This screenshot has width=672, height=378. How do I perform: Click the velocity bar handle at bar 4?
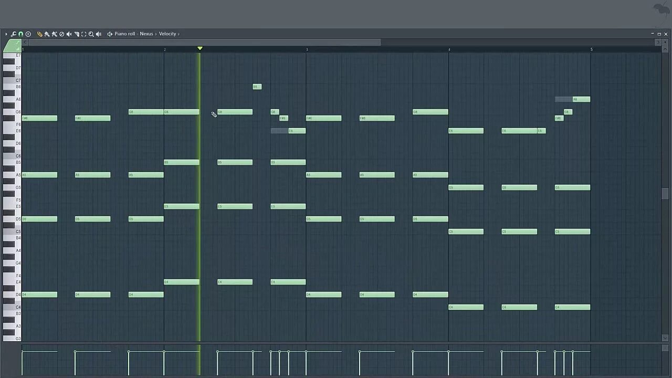click(449, 351)
